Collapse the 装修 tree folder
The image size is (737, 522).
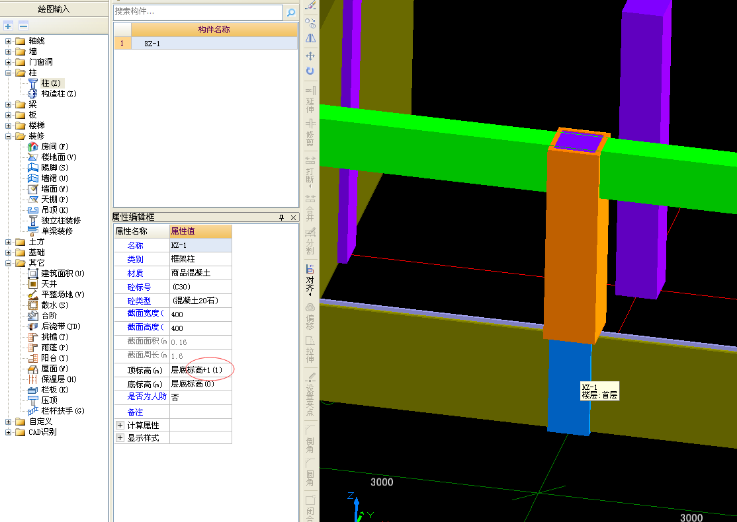tap(8, 136)
